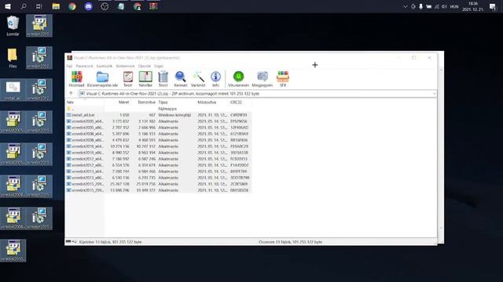
Task: Select the install_all desktop file icon
Action: pyautogui.click(x=13, y=90)
